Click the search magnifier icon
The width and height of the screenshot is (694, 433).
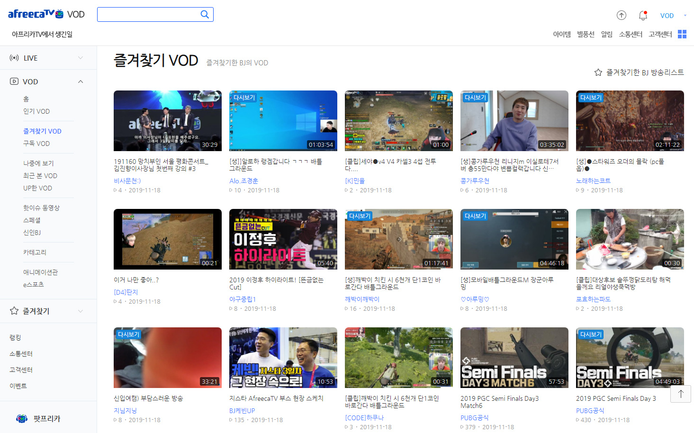pyautogui.click(x=205, y=15)
